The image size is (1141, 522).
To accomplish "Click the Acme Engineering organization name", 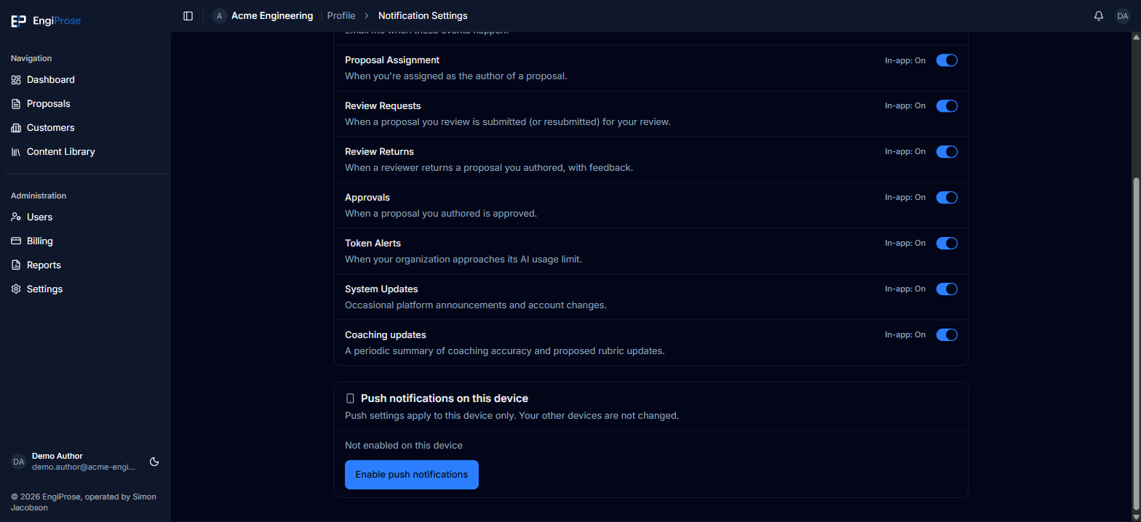I will tap(272, 16).
